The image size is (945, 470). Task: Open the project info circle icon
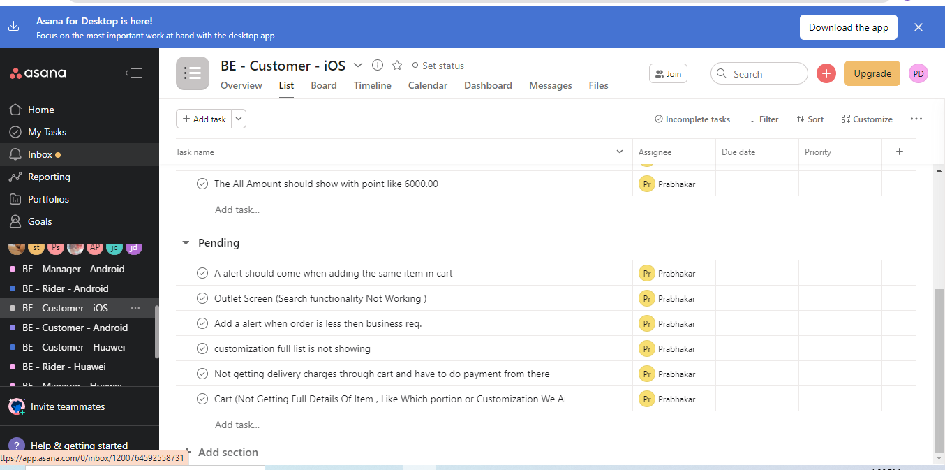(x=378, y=65)
